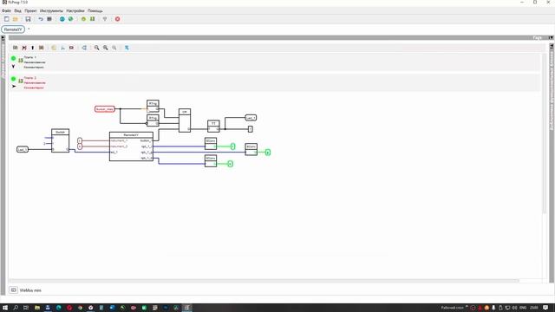Click the parameters icon of Плата 1
This screenshot has height=312, width=555.
[21, 61]
